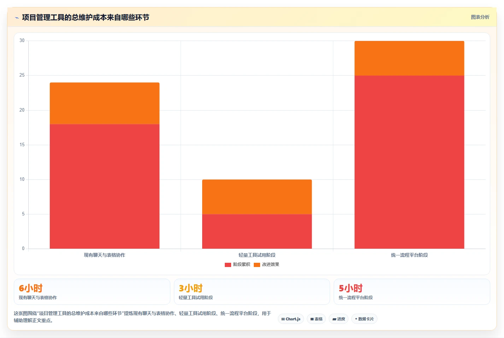Click the chart icon beside the title

click(x=17, y=18)
